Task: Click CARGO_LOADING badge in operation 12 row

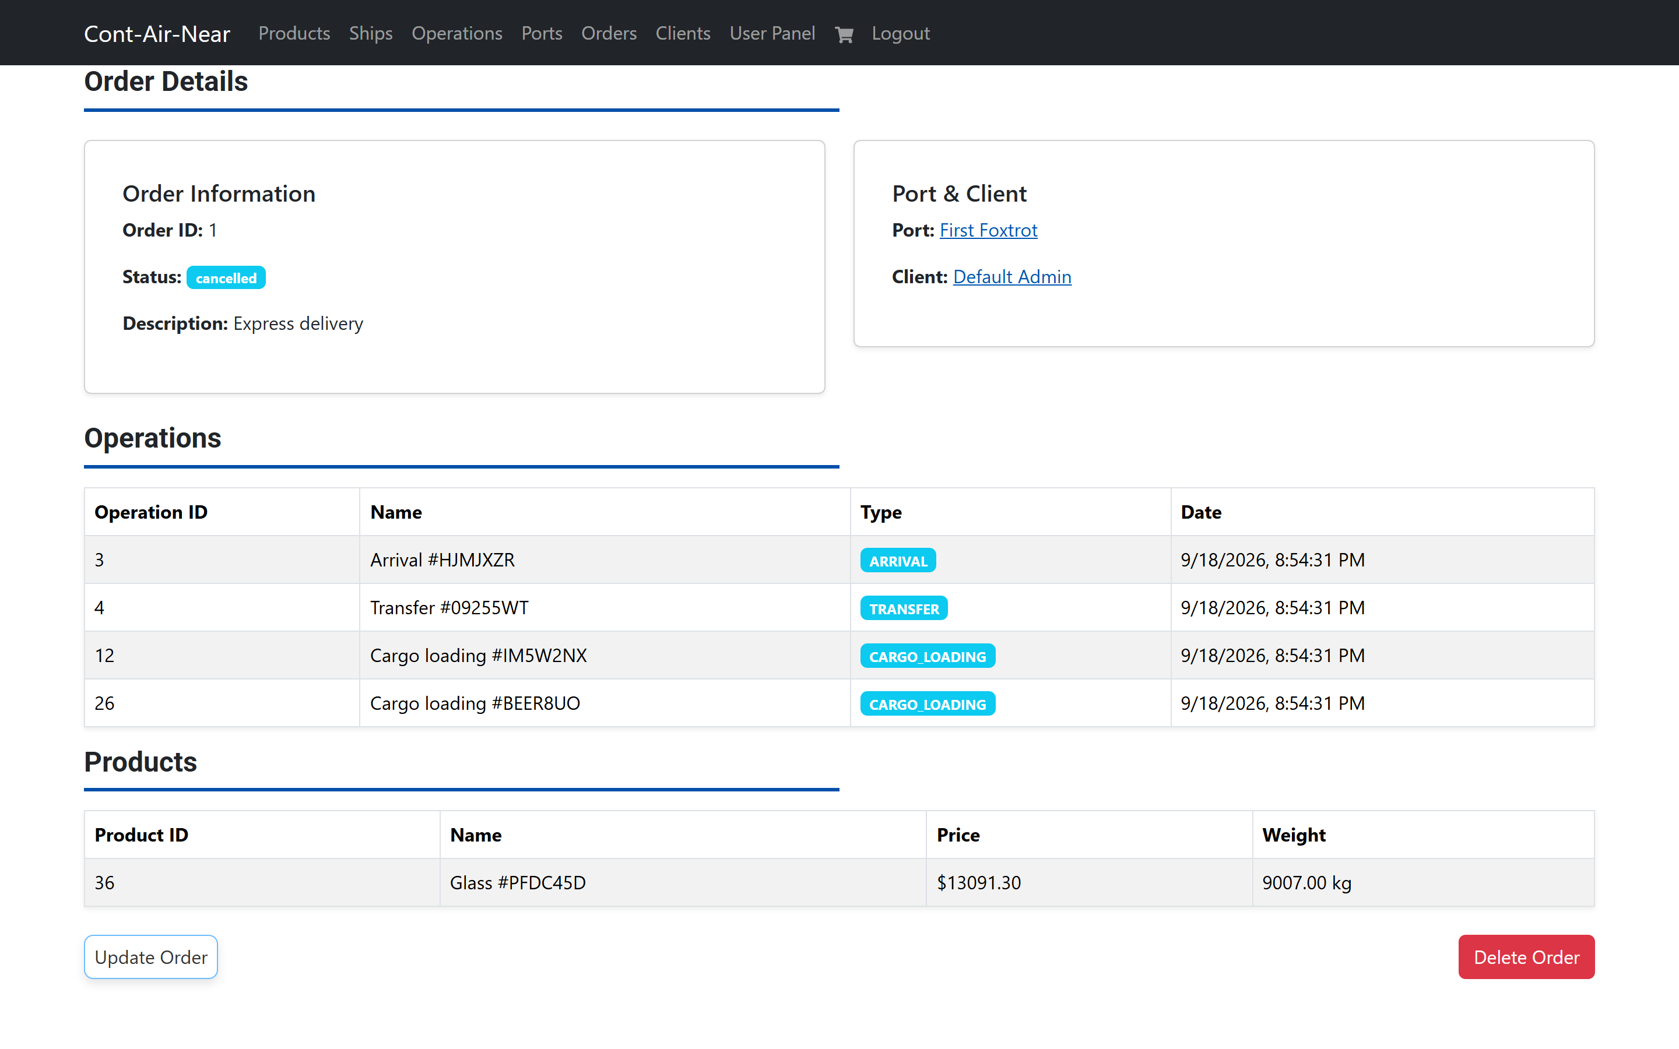Action: coord(928,656)
